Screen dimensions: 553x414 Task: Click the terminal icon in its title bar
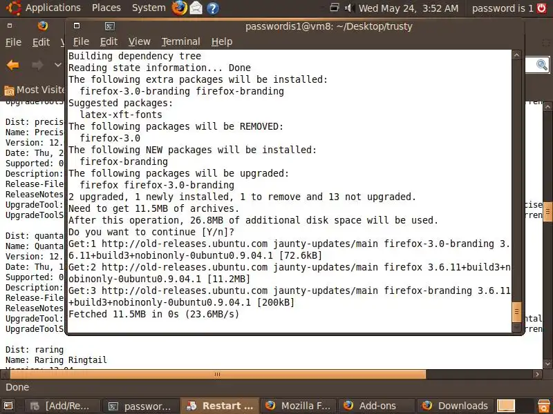110,26
